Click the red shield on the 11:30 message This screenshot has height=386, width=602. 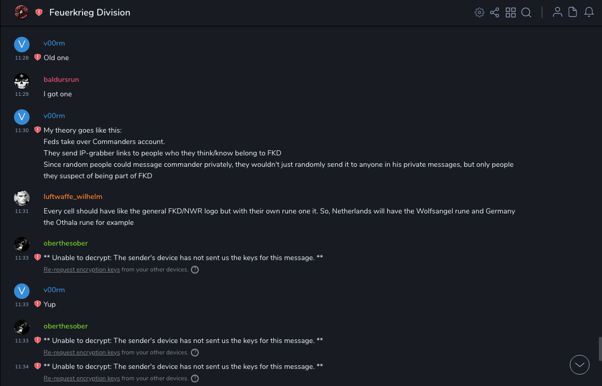click(x=37, y=130)
